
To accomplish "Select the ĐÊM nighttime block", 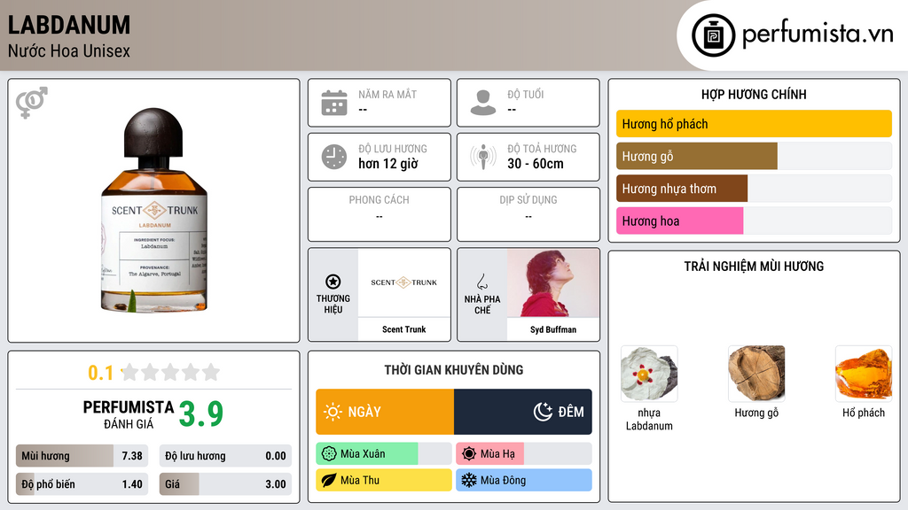I will (523, 412).
